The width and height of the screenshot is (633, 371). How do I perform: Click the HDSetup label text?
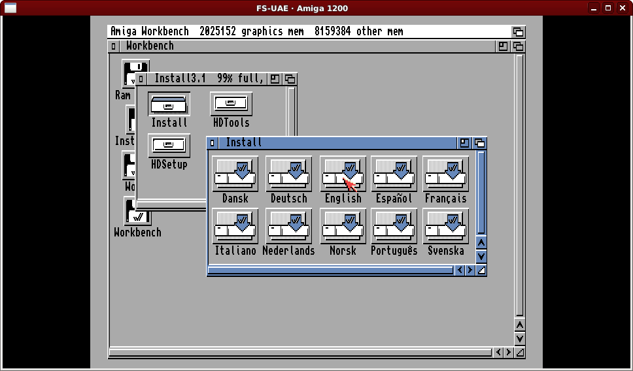(169, 165)
